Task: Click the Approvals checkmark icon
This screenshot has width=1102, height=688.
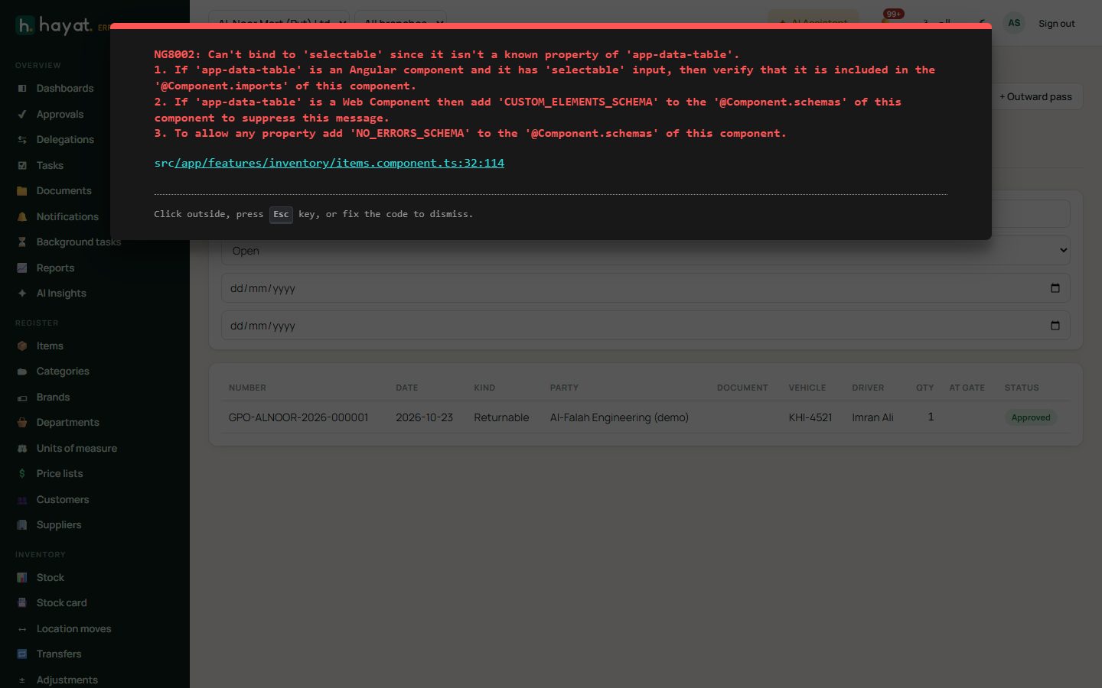Action: click(x=22, y=115)
